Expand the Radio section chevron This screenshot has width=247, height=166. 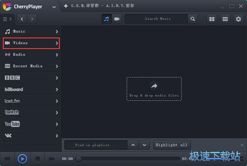[x=57, y=55]
